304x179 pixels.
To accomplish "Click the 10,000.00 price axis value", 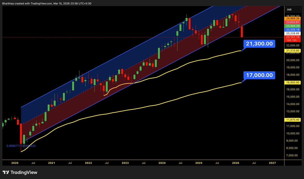I will 293,133.
